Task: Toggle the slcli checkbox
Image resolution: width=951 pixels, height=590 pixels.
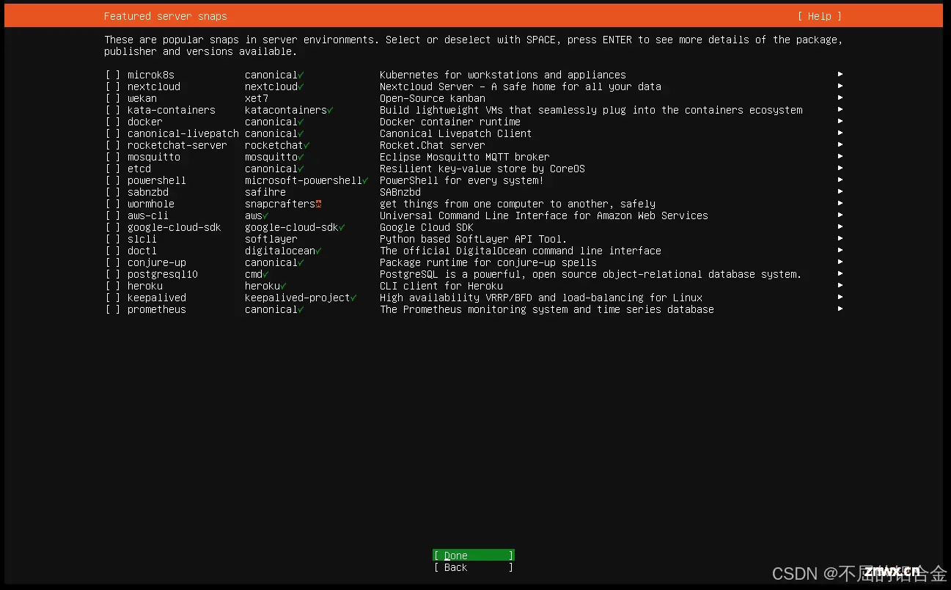Action: coord(112,239)
